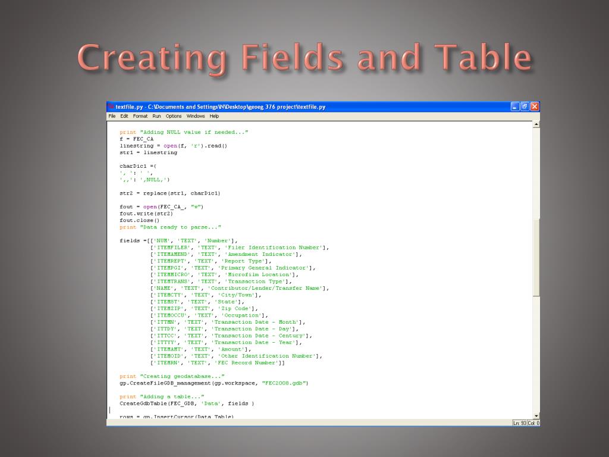Click the 'FEC Record Number' text
Screen dimensions: 609x457
246,364
